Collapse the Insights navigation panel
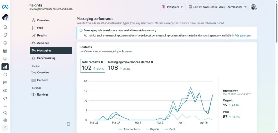 68,124
